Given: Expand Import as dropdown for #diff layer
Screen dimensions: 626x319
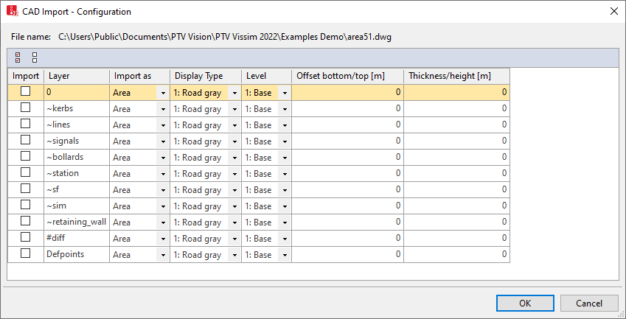Looking at the screenshot, I should tap(162, 239).
